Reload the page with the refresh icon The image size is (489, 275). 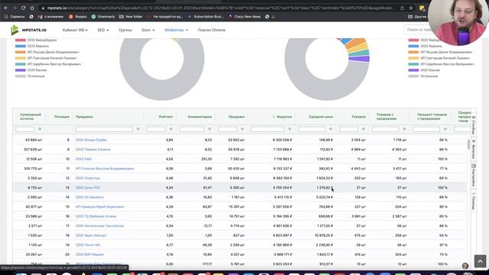point(24,8)
